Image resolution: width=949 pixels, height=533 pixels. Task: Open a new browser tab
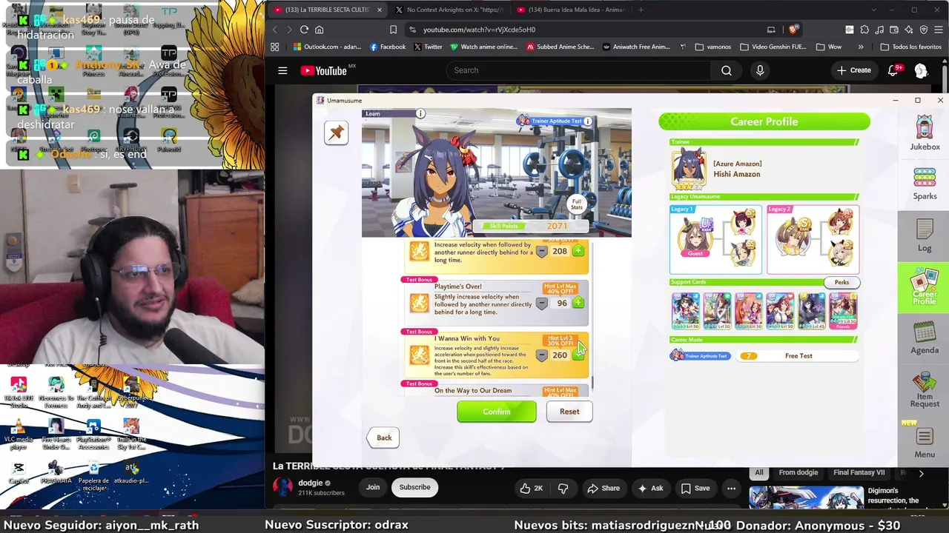(x=641, y=10)
